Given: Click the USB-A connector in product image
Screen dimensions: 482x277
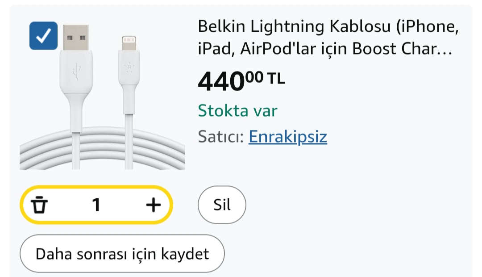Looking at the screenshot, I should pyautogui.click(x=76, y=38).
